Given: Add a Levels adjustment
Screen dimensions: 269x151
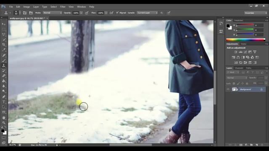Looking at the screenshot, I should point(240,52).
